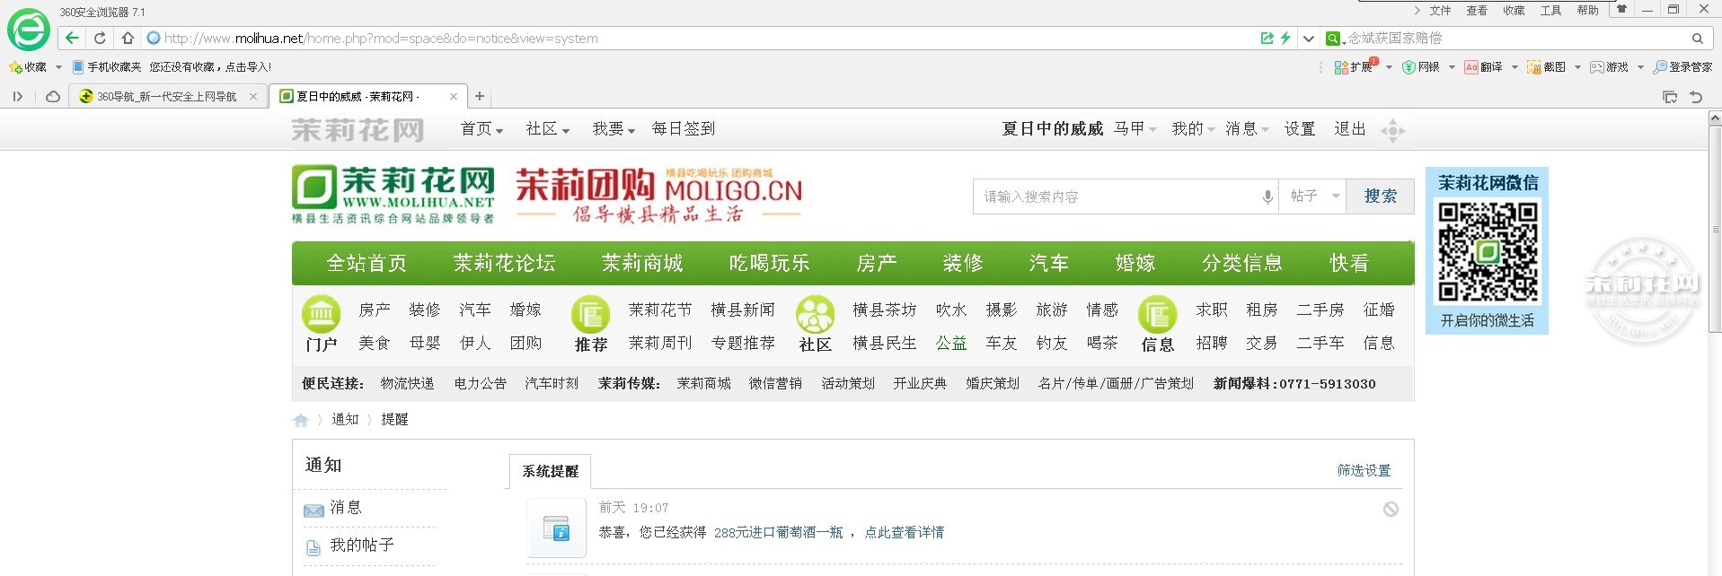Open the 文件 browser menu
Image resolution: width=1722 pixels, height=576 pixels.
point(1441,11)
